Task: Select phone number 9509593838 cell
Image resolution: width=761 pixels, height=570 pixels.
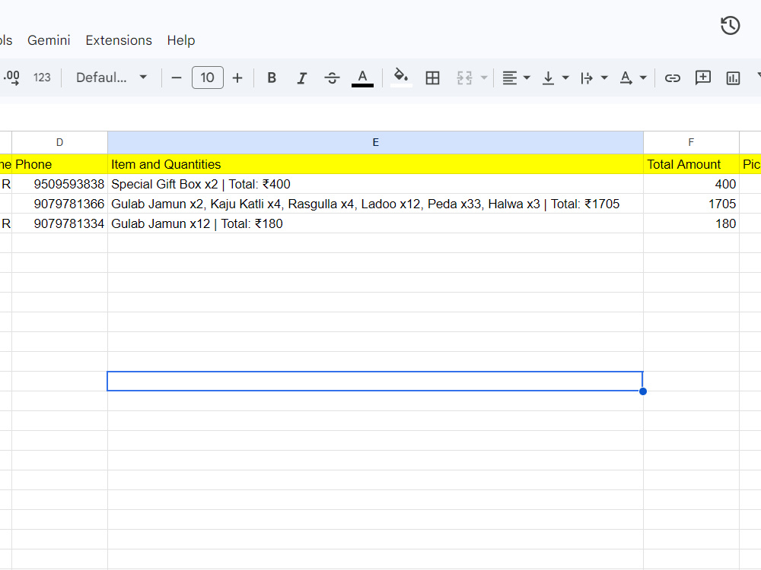Action: coord(59,184)
